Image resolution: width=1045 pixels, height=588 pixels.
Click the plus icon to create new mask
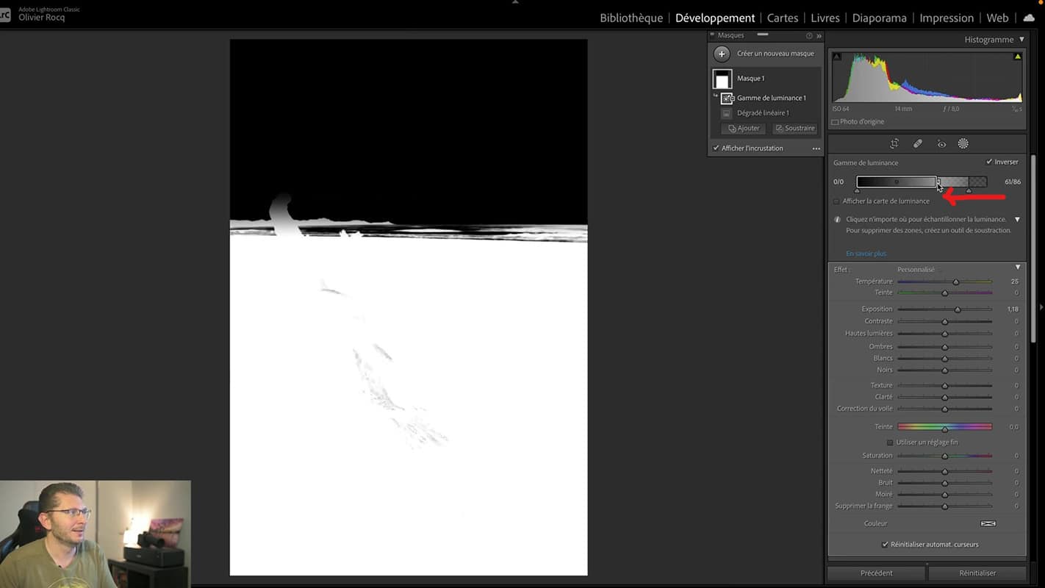722,54
